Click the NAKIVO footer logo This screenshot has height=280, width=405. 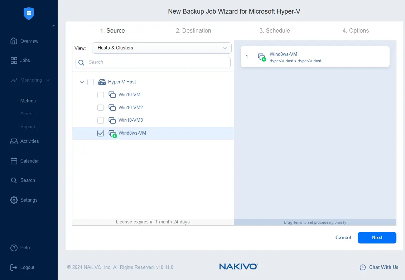coord(238,266)
